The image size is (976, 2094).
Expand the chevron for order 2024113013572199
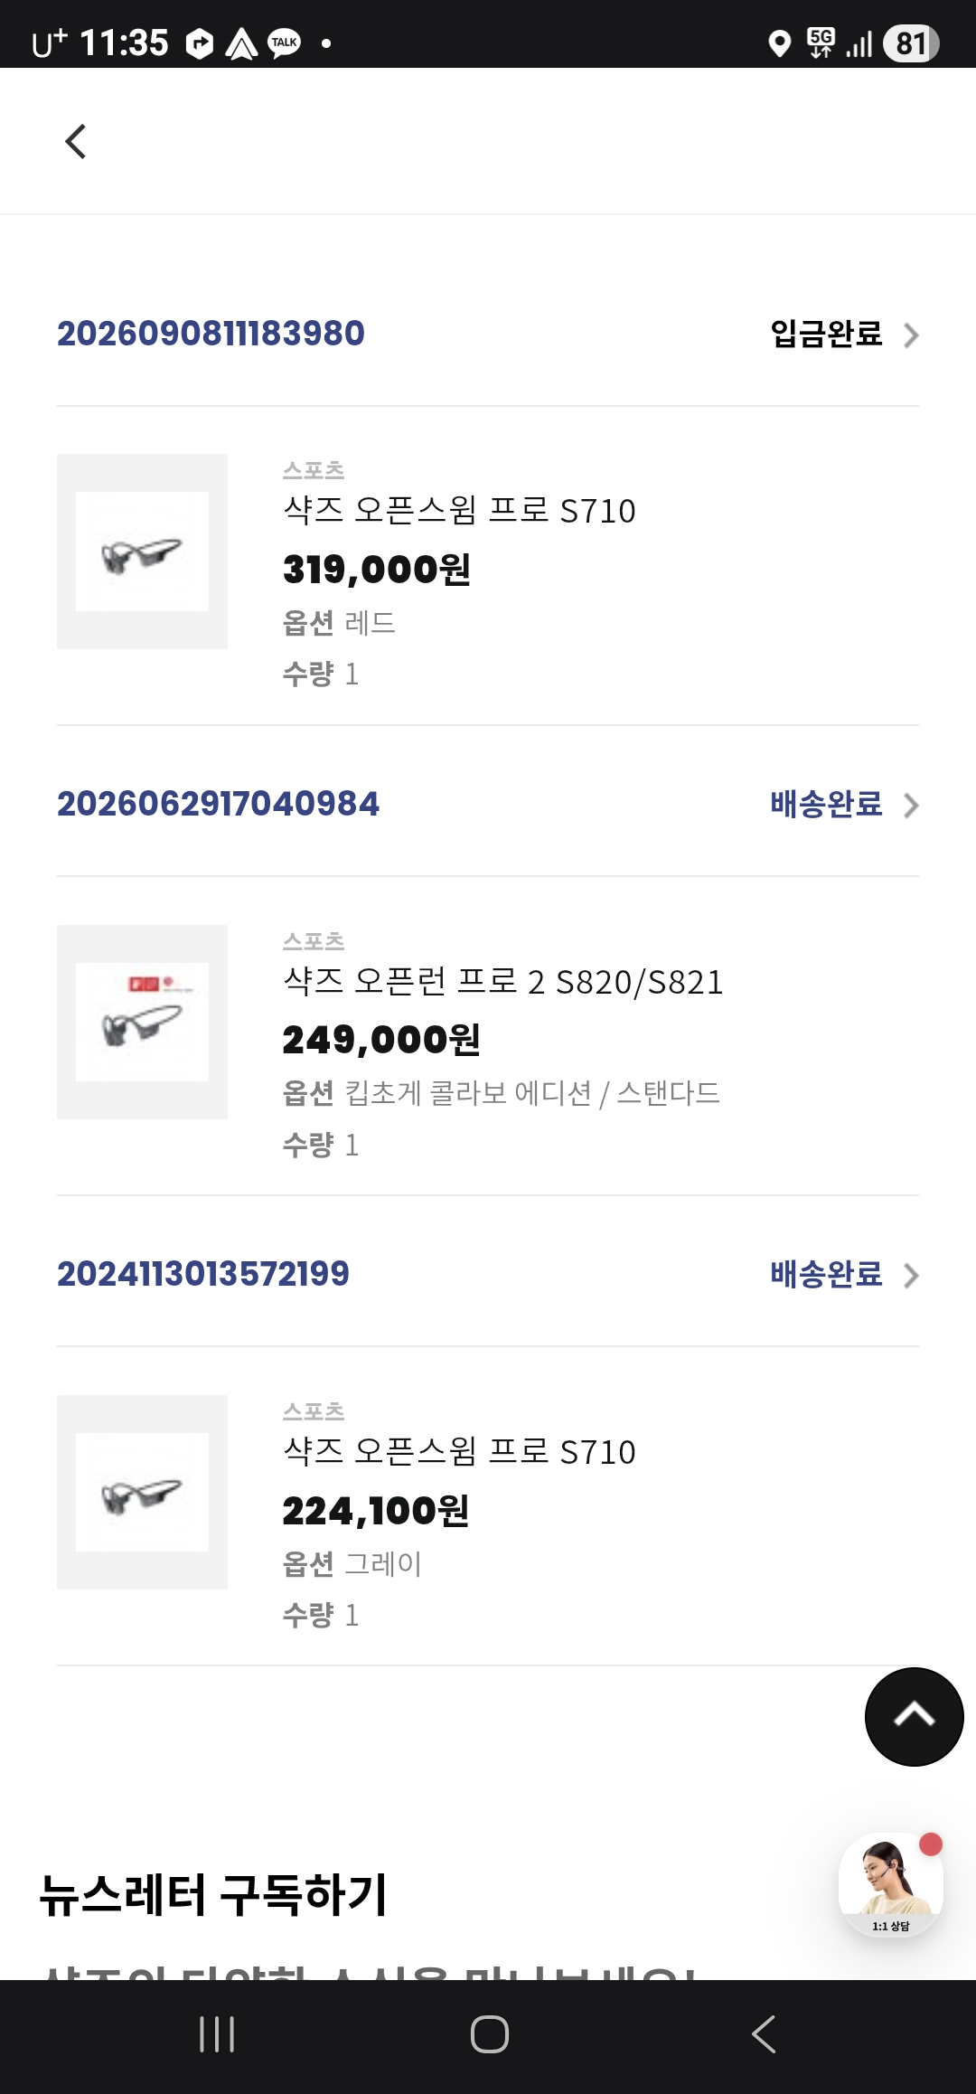tap(911, 1276)
